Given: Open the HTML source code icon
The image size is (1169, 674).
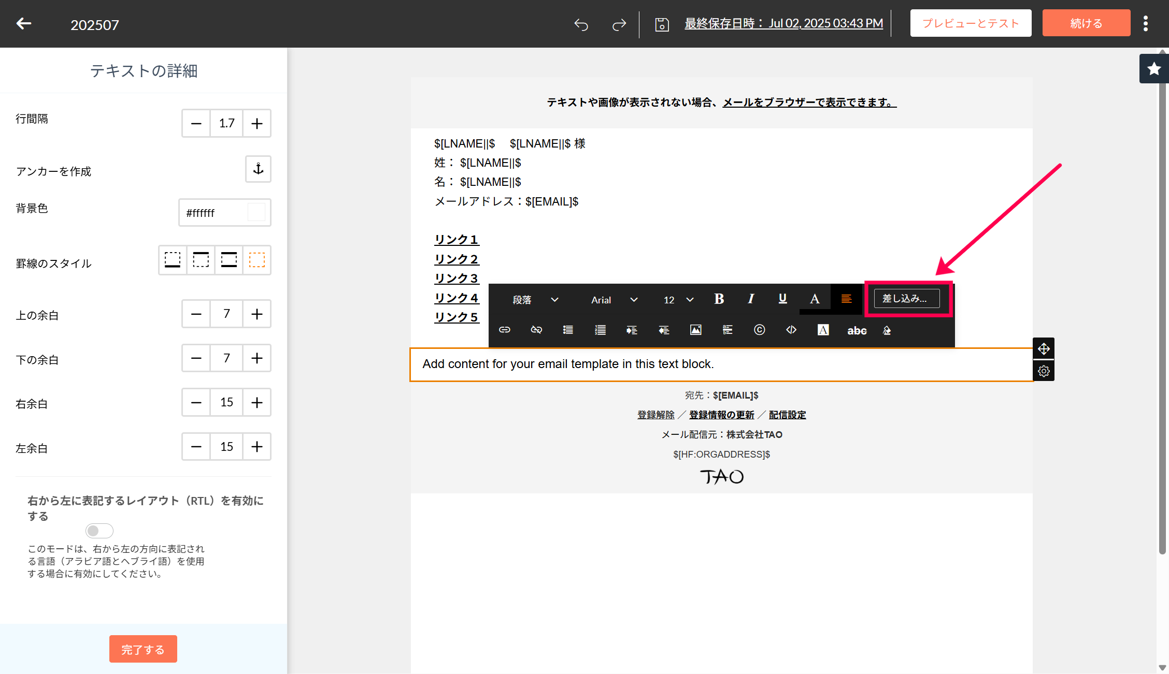Looking at the screenshot, I should (x=791, y=330).
